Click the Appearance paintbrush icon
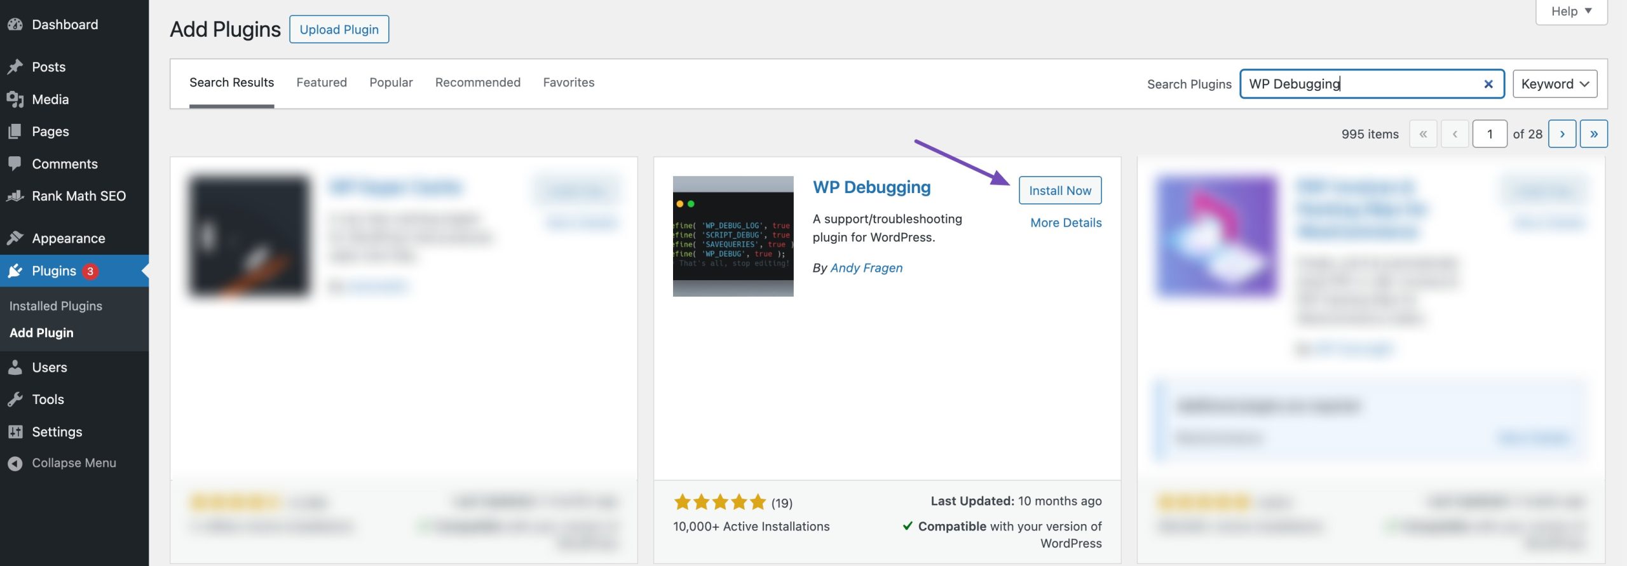 pyautogui.click(x=15, y=238)
